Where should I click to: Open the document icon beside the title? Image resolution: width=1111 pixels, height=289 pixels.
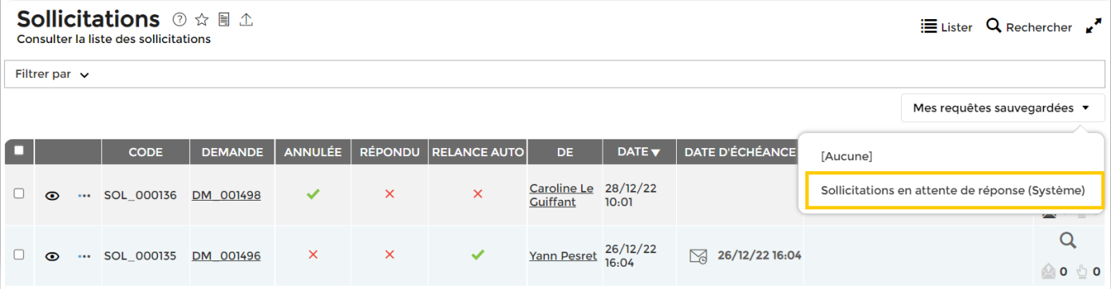click(x=224, y=20)
